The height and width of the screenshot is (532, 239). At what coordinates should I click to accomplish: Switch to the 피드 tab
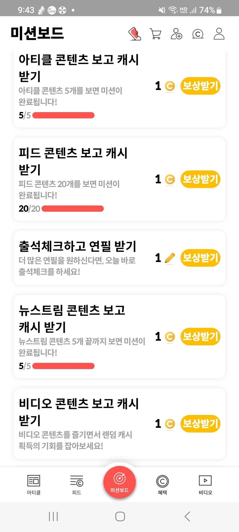tap(77, 485)
